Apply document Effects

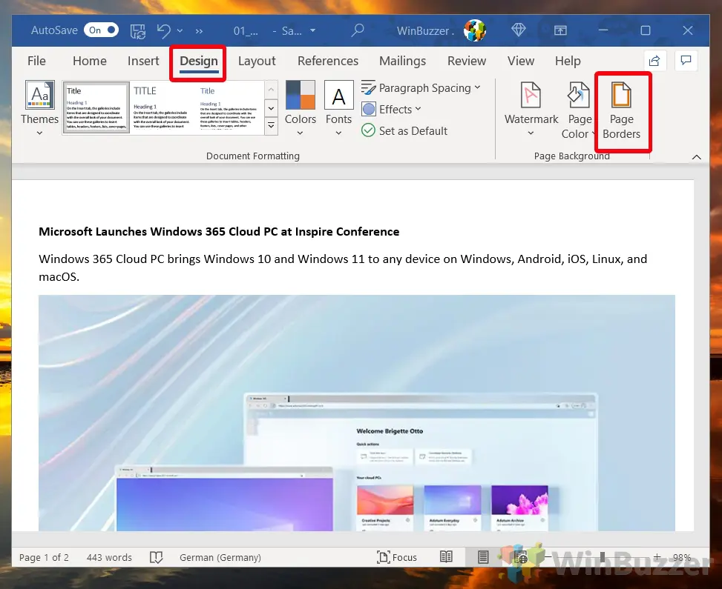coord(391,109)
